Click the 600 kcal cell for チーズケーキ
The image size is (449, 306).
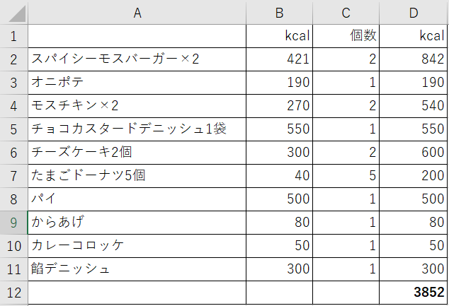[413, 153]
